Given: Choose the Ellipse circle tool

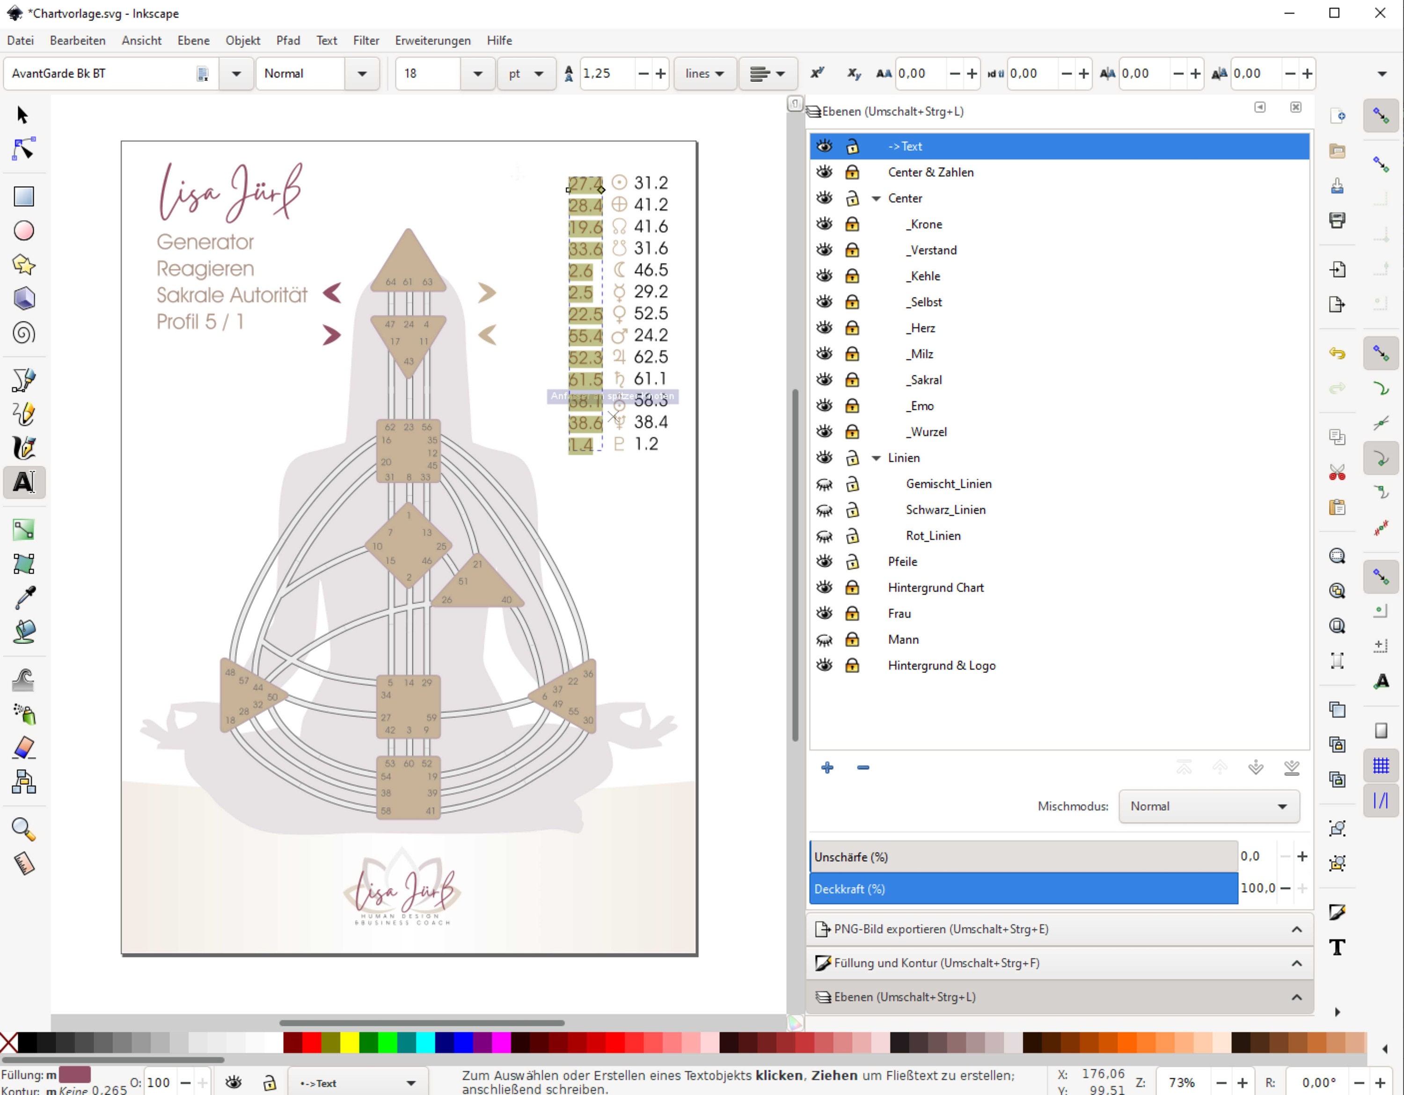Looking at the screenshot, I should (24, 231).
